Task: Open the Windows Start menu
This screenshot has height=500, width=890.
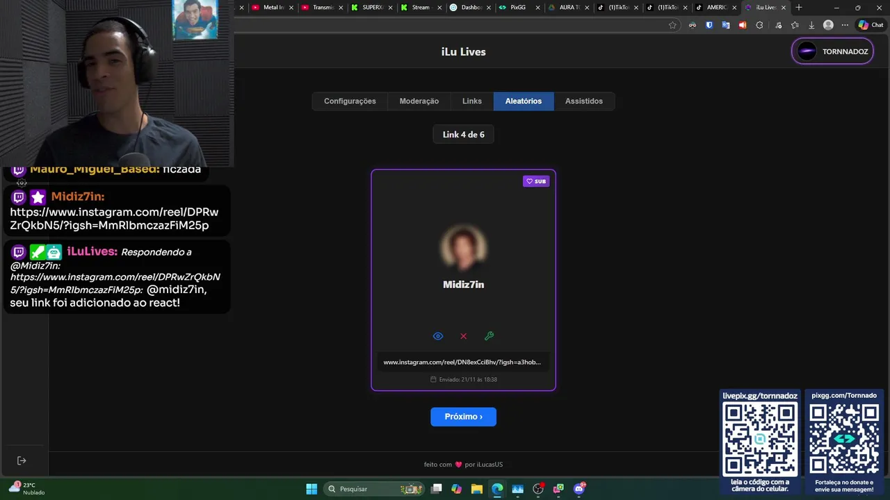Action: point(311,489)
